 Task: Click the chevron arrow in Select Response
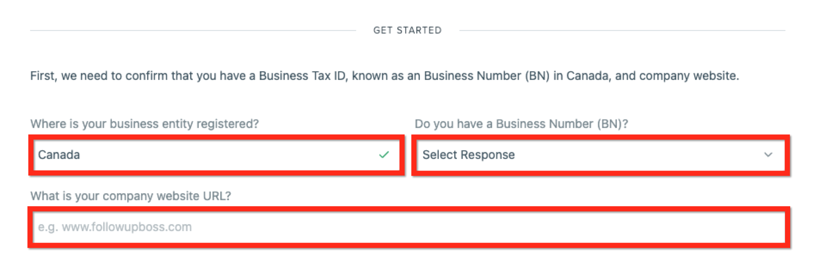pos(768,155)
